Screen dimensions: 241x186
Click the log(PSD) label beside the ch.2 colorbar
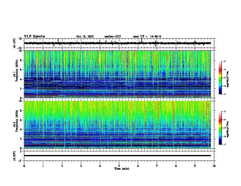tap(228, 129)
